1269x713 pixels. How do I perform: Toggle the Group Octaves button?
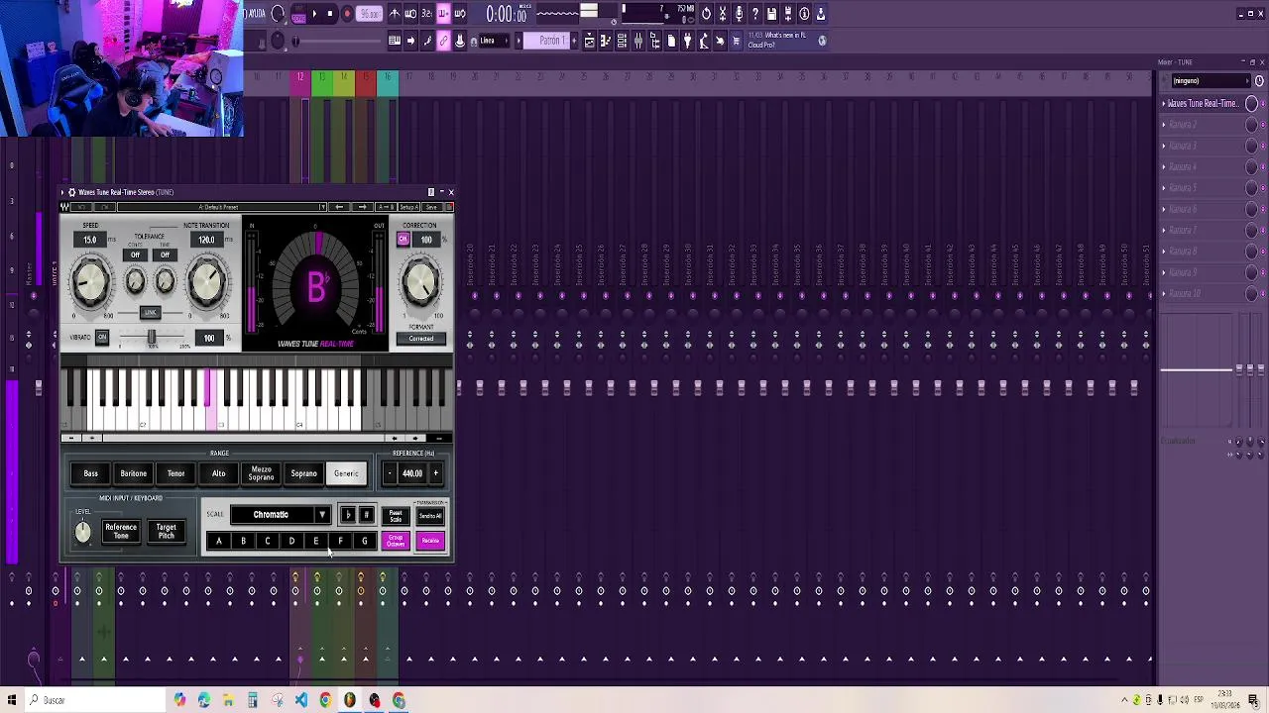point(396,541)
